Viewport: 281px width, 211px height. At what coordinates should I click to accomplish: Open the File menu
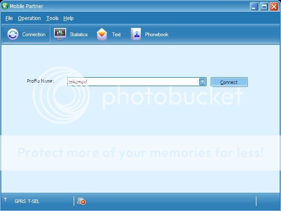(x=9, y=18)
